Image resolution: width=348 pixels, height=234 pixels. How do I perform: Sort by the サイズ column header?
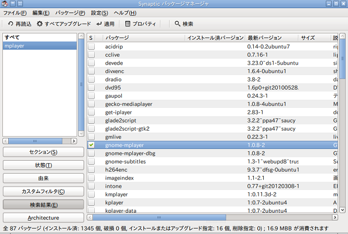(x=315, y=38)
